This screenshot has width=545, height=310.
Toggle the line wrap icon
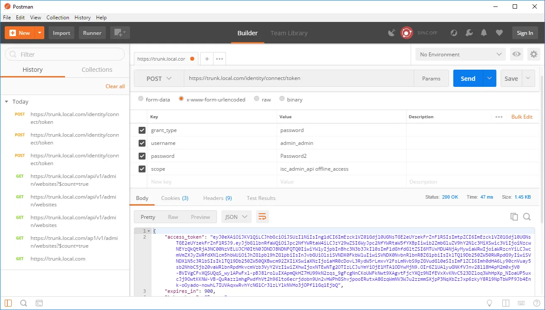coord(262,217)
